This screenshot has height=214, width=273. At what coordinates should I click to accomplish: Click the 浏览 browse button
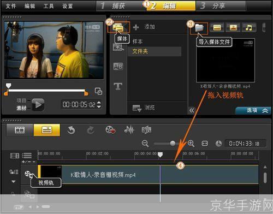[144, 108]
